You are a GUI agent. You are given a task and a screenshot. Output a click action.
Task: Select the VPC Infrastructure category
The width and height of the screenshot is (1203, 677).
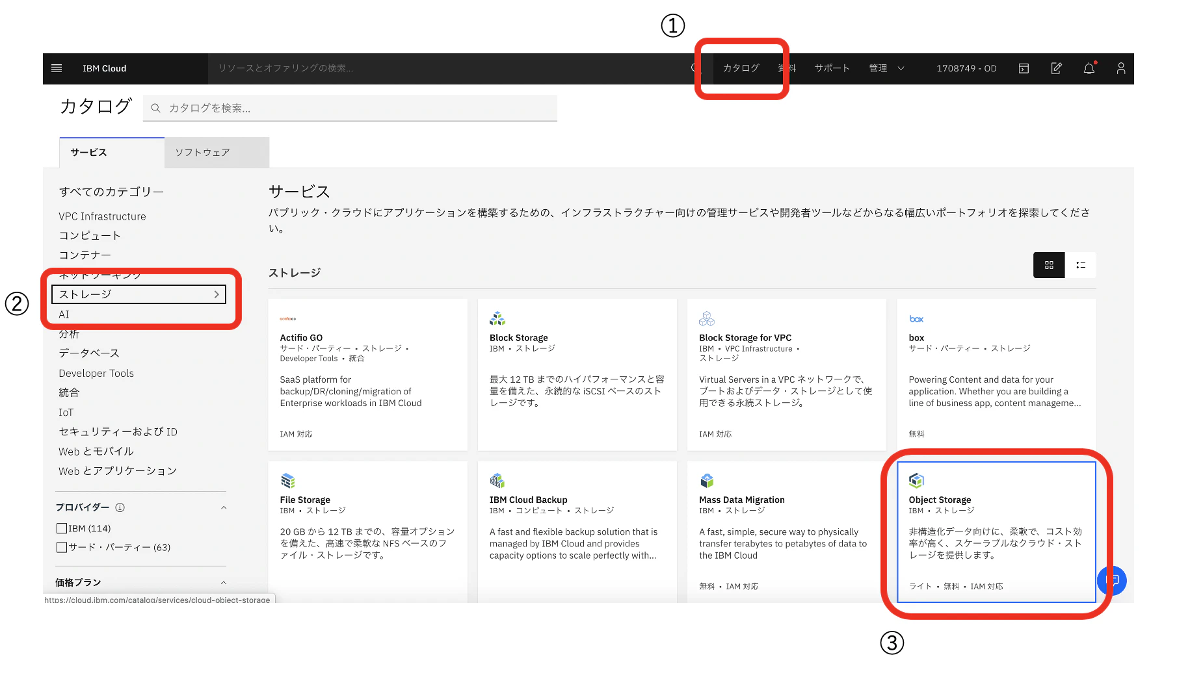102,216
